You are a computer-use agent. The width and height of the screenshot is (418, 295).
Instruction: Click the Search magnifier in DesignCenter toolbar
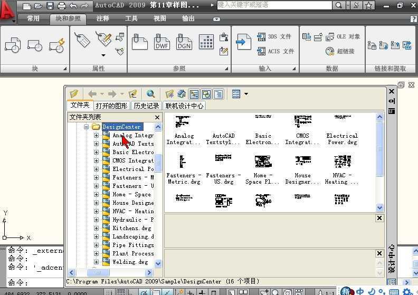pyautogui.click(x=150, y=94)
